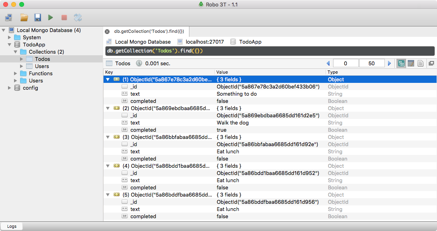Click the Open file folder icon
The height and width of the screenshot is (231, 437).
[24, 17]
